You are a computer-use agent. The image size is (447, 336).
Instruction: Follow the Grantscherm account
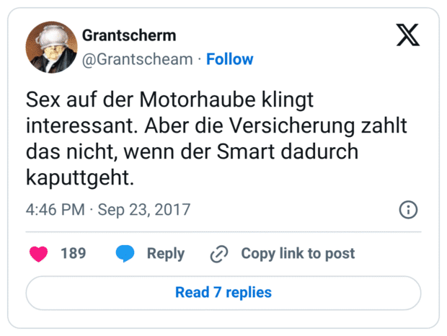(230, 59)
